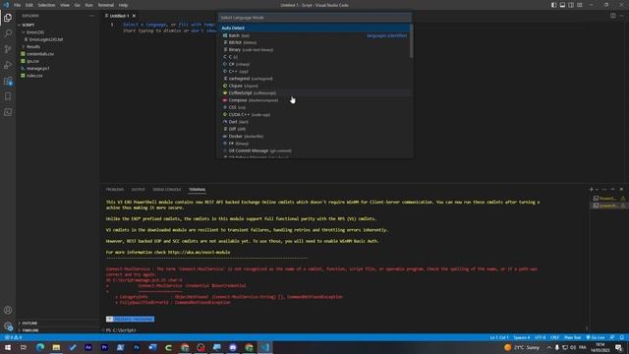
Task: Open the editor More Actions menu
Action: tap(621, 16)
